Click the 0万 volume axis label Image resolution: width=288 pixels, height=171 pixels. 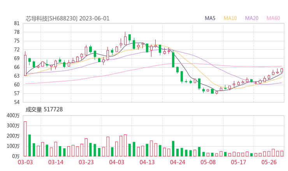[x=16, y=156]
